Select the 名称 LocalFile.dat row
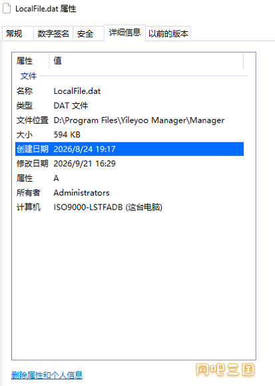 click(129, 91)
